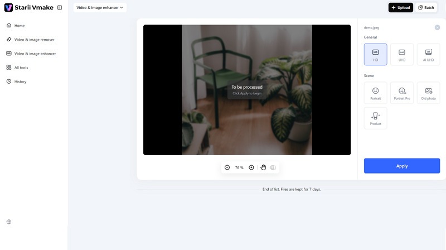Click the language globe icon

click(x=9, y=222)
